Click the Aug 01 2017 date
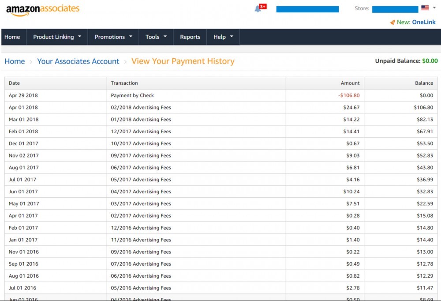Screen dimensions: 441x301 coord(24,168)
